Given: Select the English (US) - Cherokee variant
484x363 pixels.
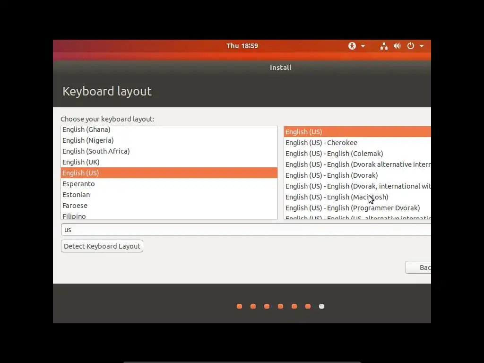Looking at the screenshot, I should 357,143.
